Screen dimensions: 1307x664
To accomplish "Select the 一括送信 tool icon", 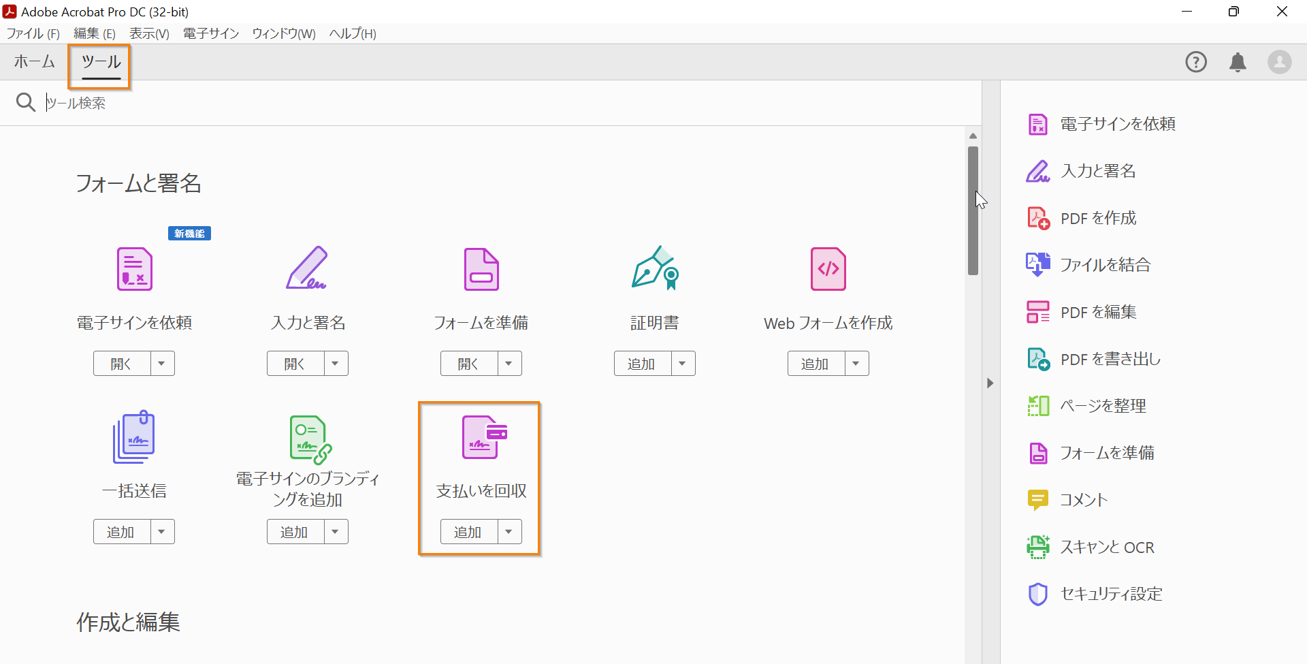I will tap(133, 437).
